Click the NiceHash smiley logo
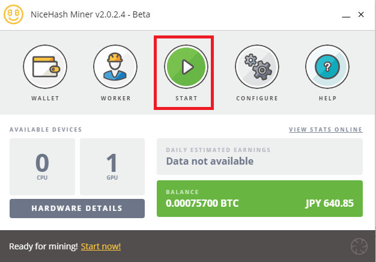 tap(13, 14)
